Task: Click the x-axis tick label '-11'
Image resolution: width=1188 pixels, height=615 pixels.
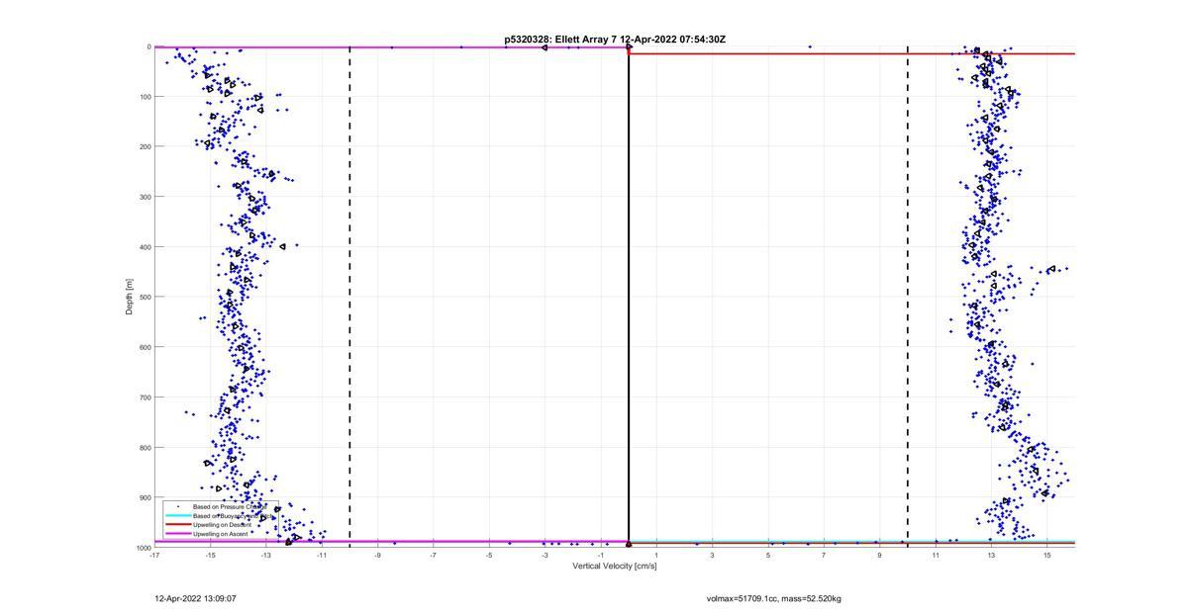Action: 322,556
